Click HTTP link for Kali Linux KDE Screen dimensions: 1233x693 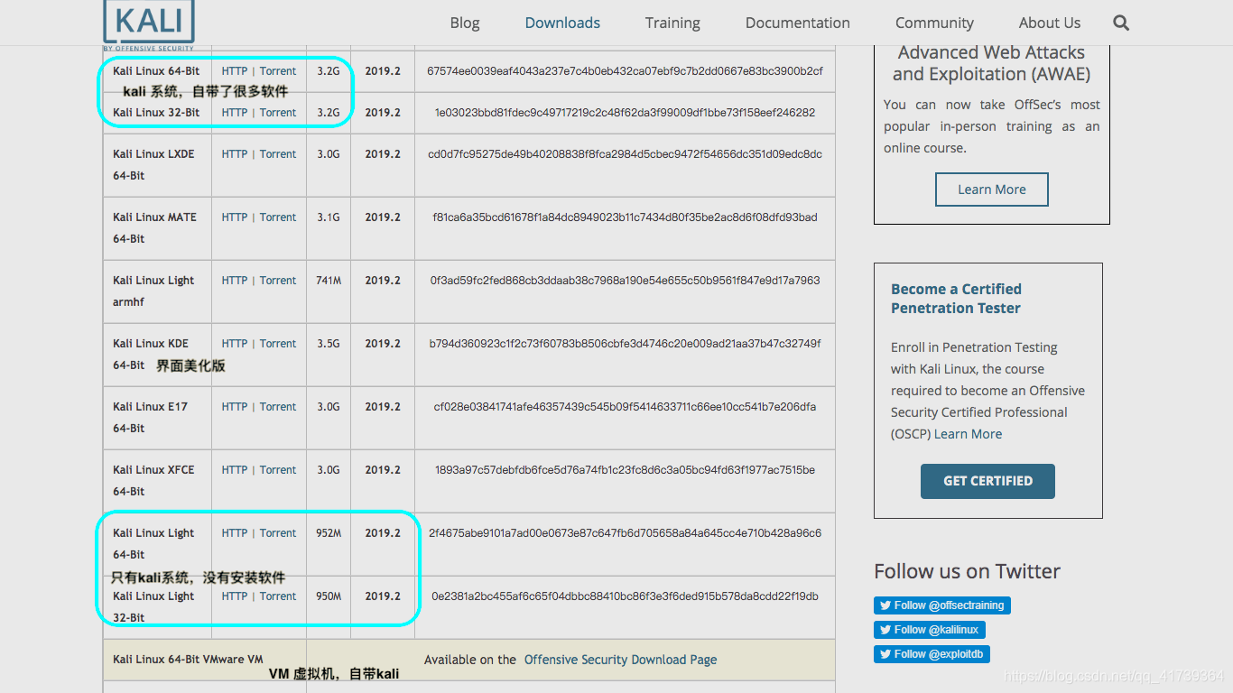(x=235, y=344)
